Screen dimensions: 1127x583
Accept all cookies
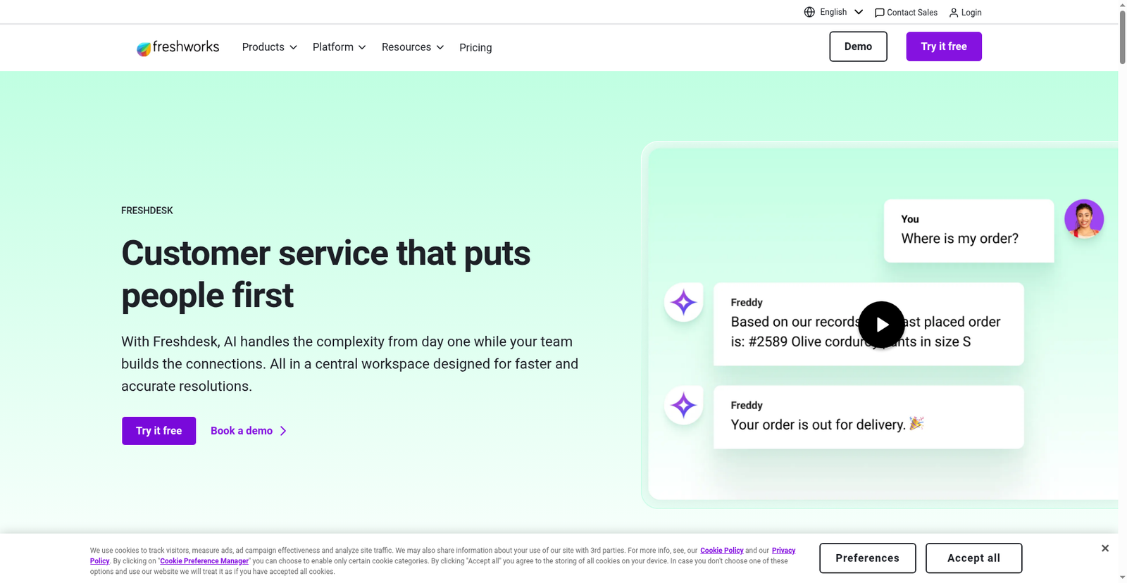(973, 558)
